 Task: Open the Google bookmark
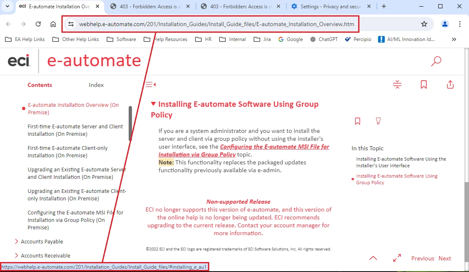[291, 39]
